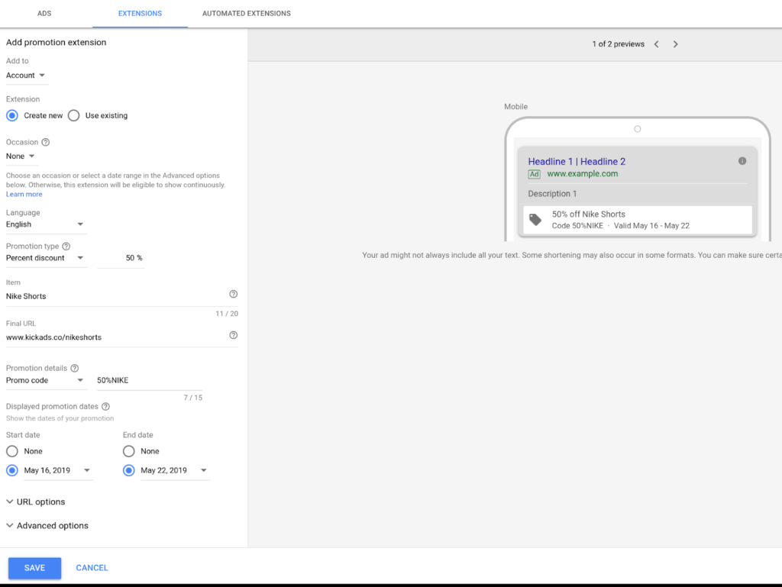Image resolution: width=782 pixels, height=587 pixels.
Task: Open the May 16, 2019 date picker
Action: click(58, 470)
